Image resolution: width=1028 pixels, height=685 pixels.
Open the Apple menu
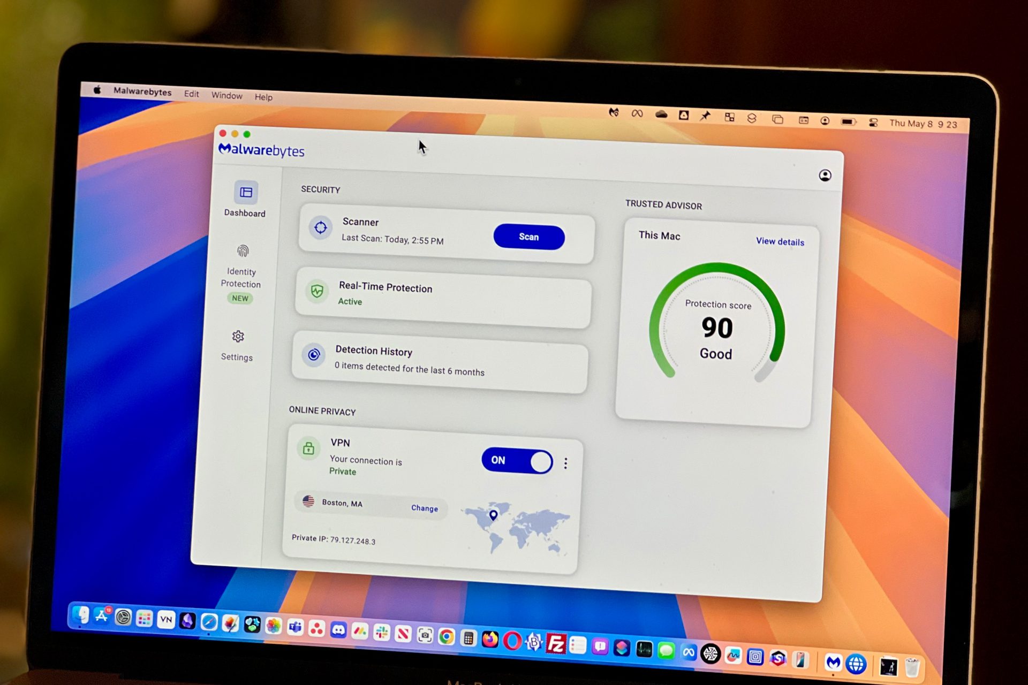(x=97, y=90)
